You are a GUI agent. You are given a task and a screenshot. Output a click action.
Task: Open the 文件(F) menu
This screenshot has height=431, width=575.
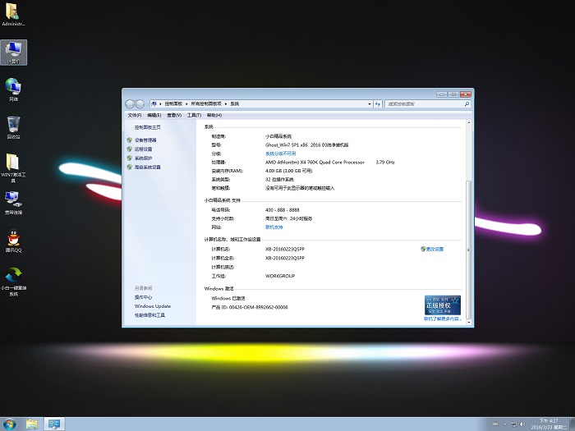134,116
